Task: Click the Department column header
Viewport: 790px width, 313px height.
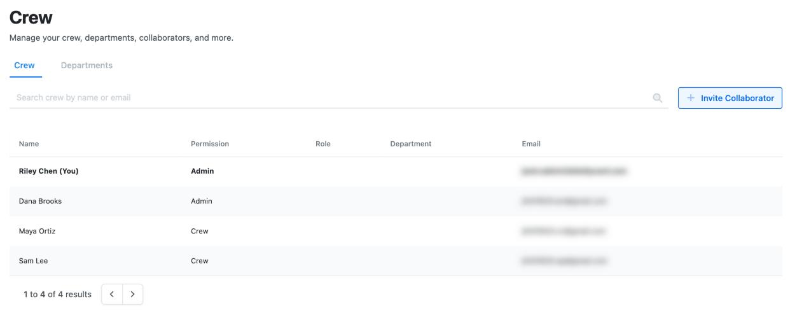Action: [x=411, y=144]
